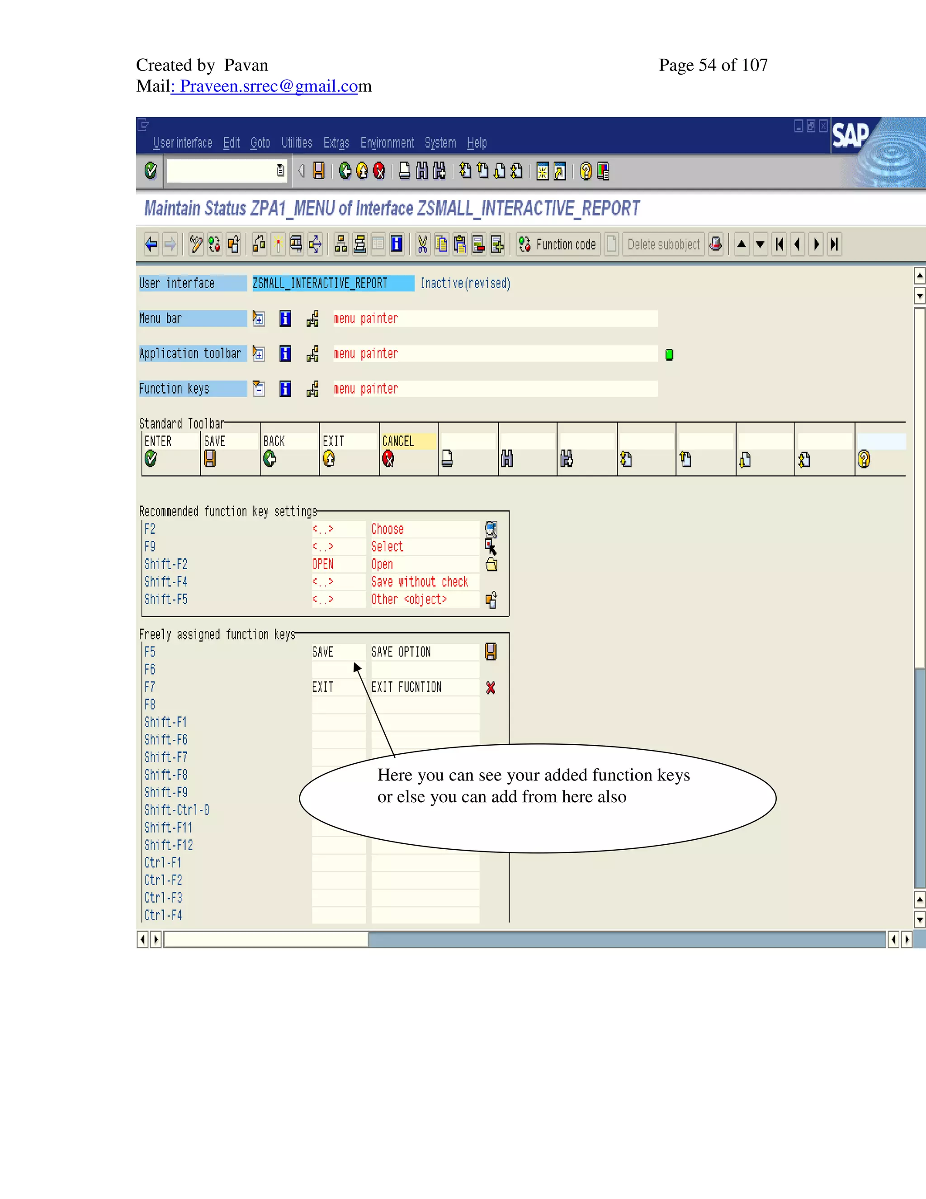
Task: Click the Create new session icon
Action: (x=543, y=171)
